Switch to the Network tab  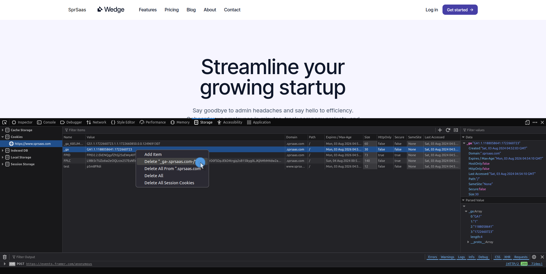[96, 122]
